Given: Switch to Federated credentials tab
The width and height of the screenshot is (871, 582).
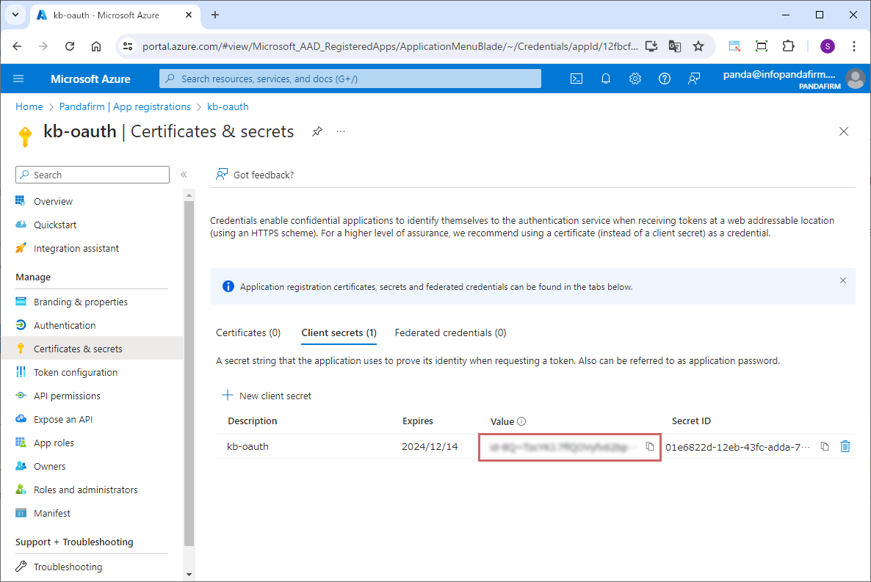Looking at the screenshot, I should click(x=450, y=332).
